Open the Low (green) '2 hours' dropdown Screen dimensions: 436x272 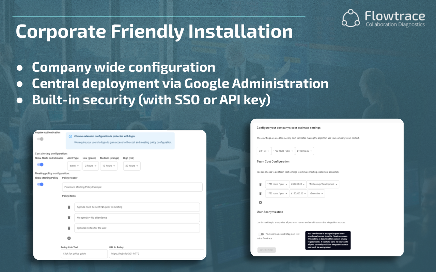tap(91, 166)
